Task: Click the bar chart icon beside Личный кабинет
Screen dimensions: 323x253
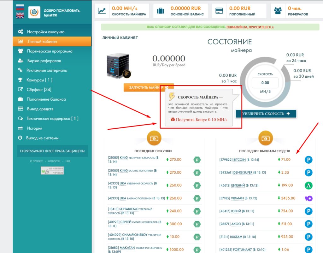Action: [21, 41]
